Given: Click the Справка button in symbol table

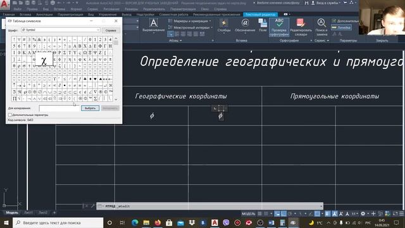Looking at the screenshot, I should pyautogui.click(x=111, y=30).
